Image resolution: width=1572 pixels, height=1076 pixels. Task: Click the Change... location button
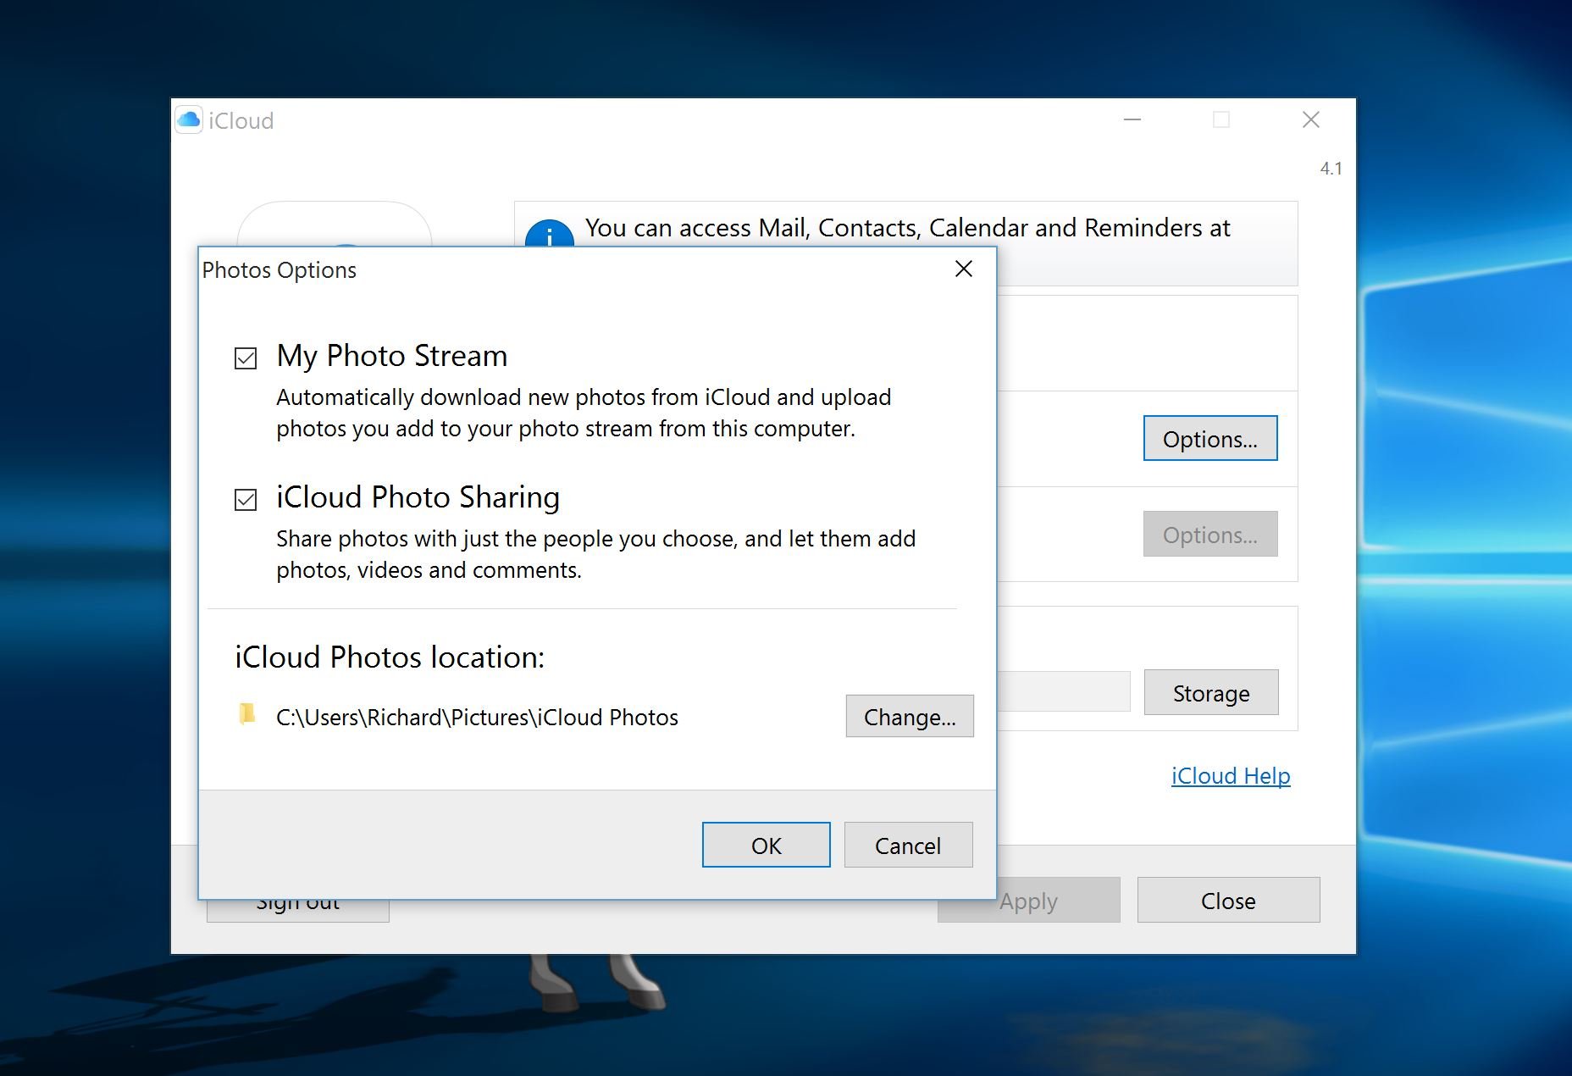(x=910, y=717)
